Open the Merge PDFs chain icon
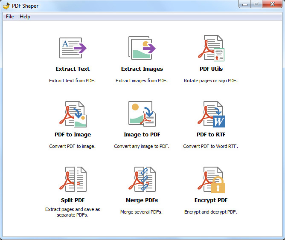The image size is (285, 240). tap(142, 179)
